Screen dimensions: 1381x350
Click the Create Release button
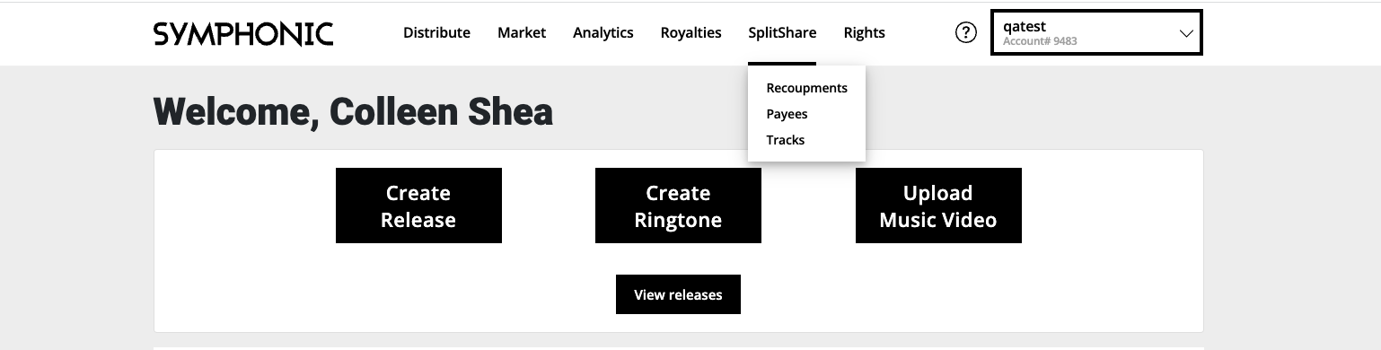tap(418, 206)
